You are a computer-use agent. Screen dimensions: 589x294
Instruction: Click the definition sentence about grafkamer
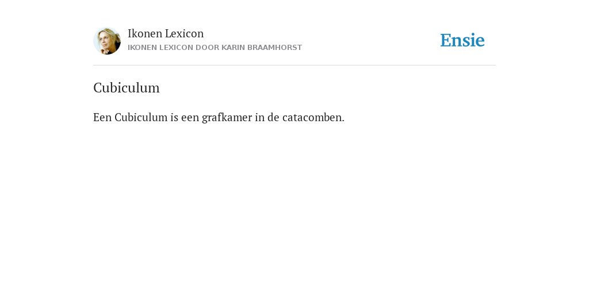(219, 117)
